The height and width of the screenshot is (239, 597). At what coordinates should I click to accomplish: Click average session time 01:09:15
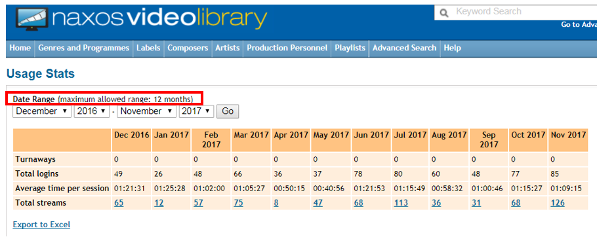coord(566,189)
